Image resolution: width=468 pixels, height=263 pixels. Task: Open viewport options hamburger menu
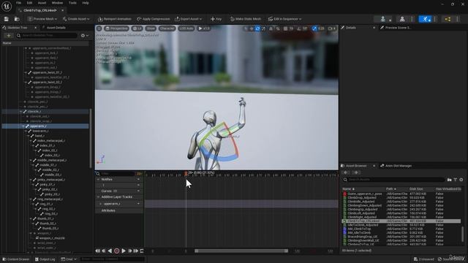tap(99, 28)
